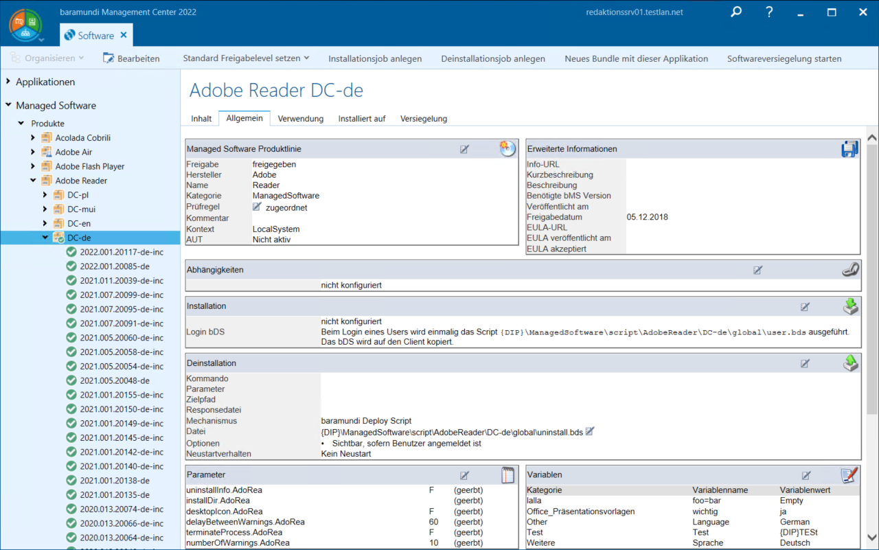
Task: Edit the Deinstallation section via pencil icon
Action: pos(806,363)
